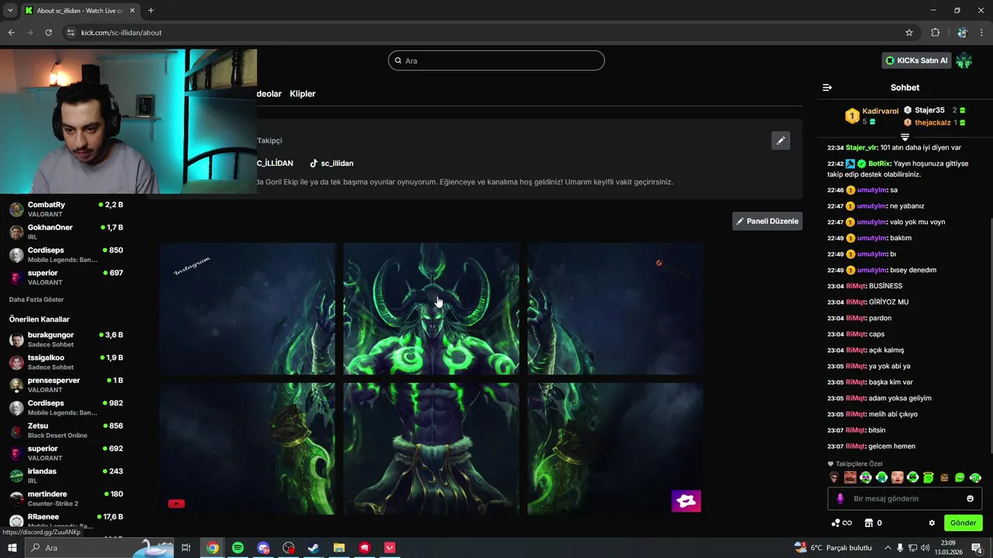Click BotRix username in chat
This screenshot has width=993, height=558.
point(879,164)
